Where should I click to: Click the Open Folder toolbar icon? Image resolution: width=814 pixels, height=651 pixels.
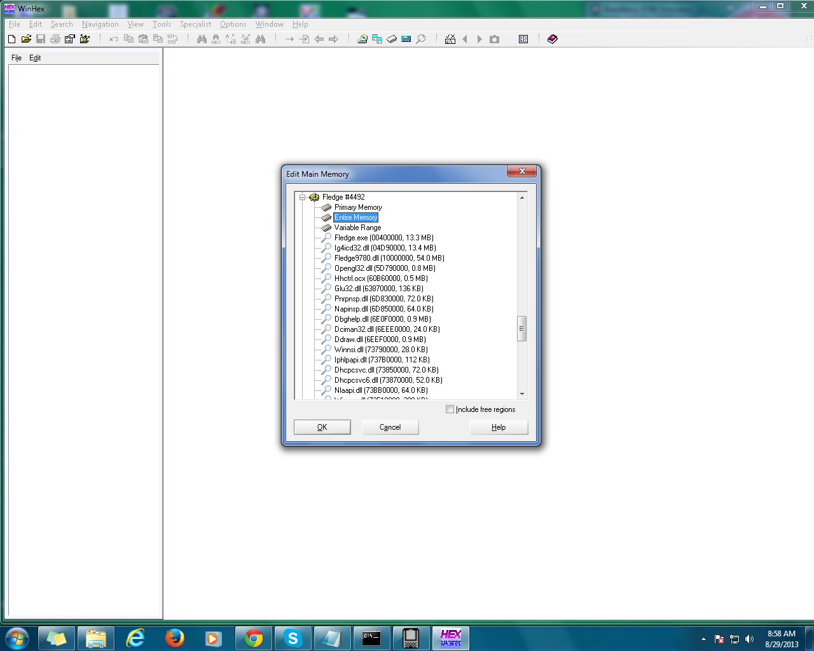tap(85, 39)
